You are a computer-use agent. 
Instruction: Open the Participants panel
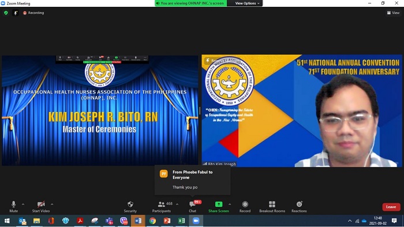point(162,207)
